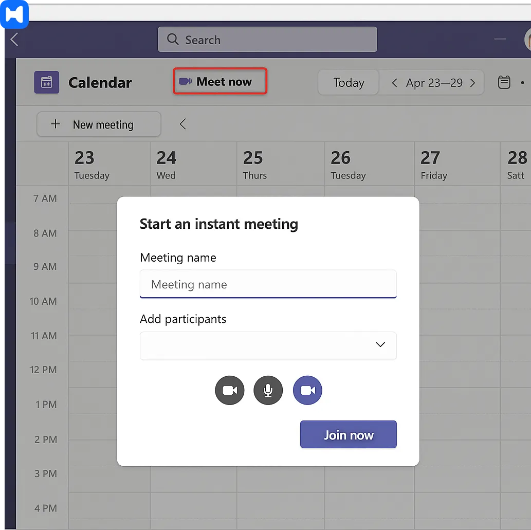Click Join now to start the meeting
Image resolution: width=531 pixels, height=530 pixels.
click(x=348, y=434)
